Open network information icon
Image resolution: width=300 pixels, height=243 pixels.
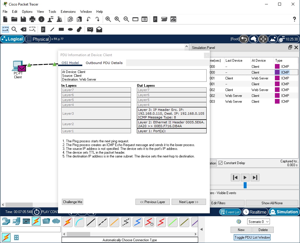[x=41, y=19]
